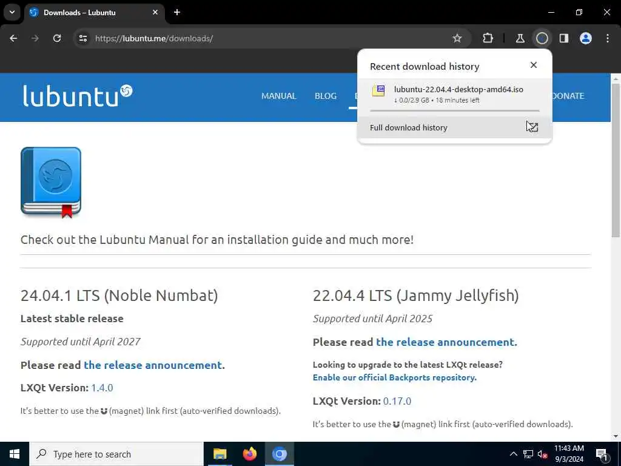Image resolution: width=621 pixels, height=466 pixels.
Task: Open the 22.04.4 release announcement link
Action: pyautogui.click(x=446, y=342)
